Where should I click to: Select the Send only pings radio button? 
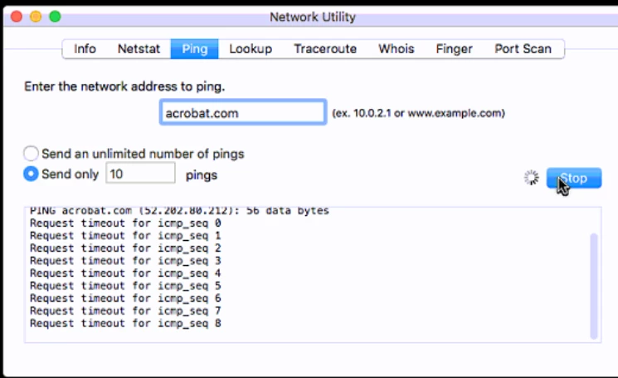[x=31, y=174]
